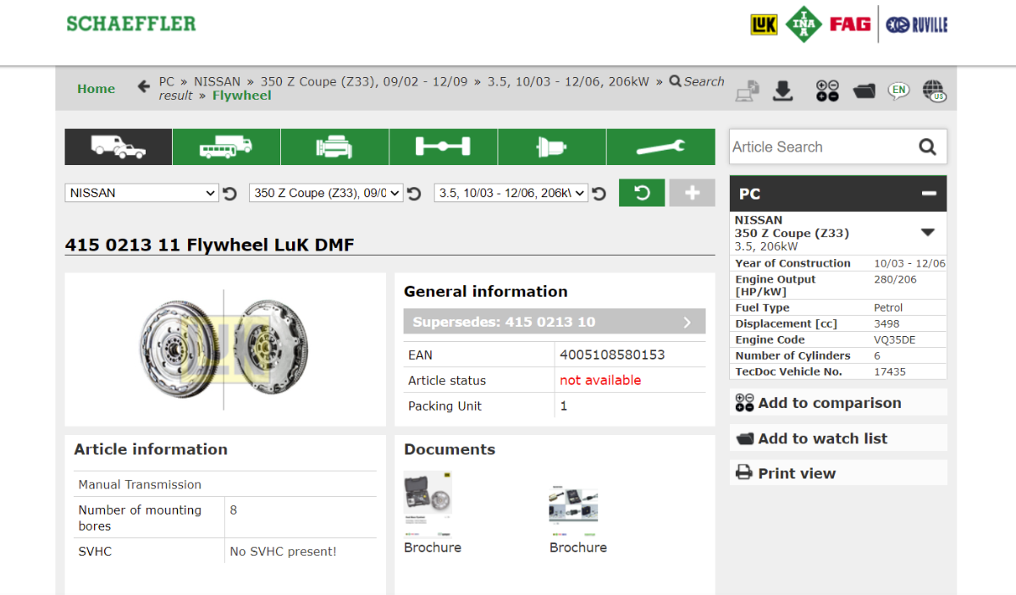Viewport: 1016px width, 595px height.
Task: Collapse the PC panel with minus
Action: pos(929,194)
